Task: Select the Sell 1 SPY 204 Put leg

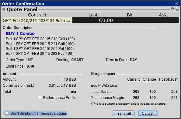Action: [x=40, y=49]
